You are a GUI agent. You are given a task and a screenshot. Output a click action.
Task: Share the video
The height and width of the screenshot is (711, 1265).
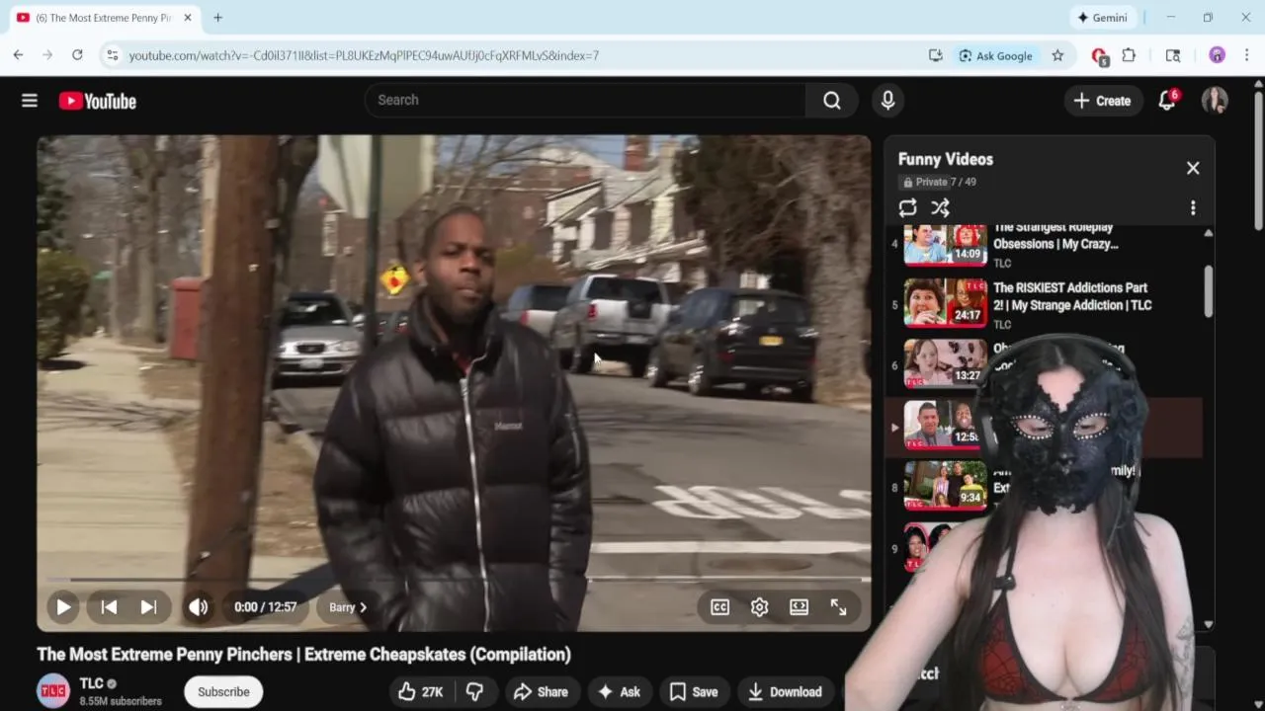click(x=541, y=692)
